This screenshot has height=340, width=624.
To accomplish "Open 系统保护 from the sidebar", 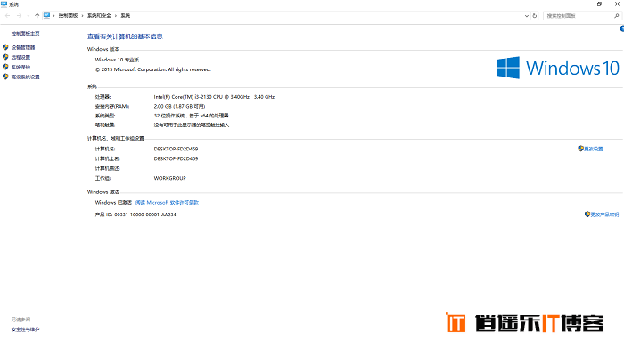I will pos(21,67).
